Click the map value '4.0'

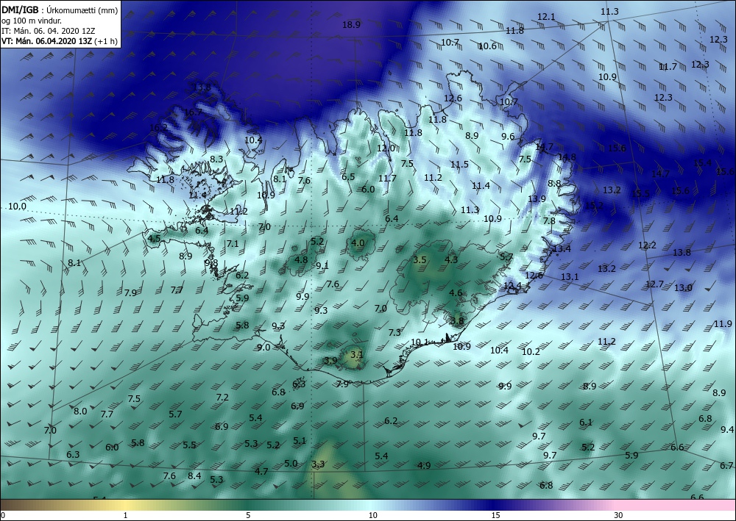[x=358, y=242]
